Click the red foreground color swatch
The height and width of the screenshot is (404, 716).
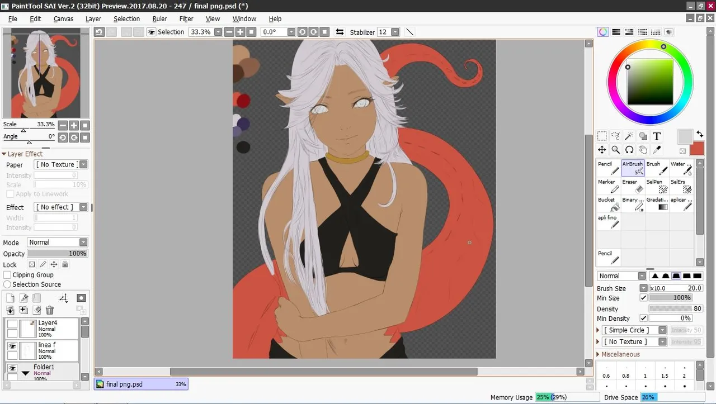(x=697, y=149)
